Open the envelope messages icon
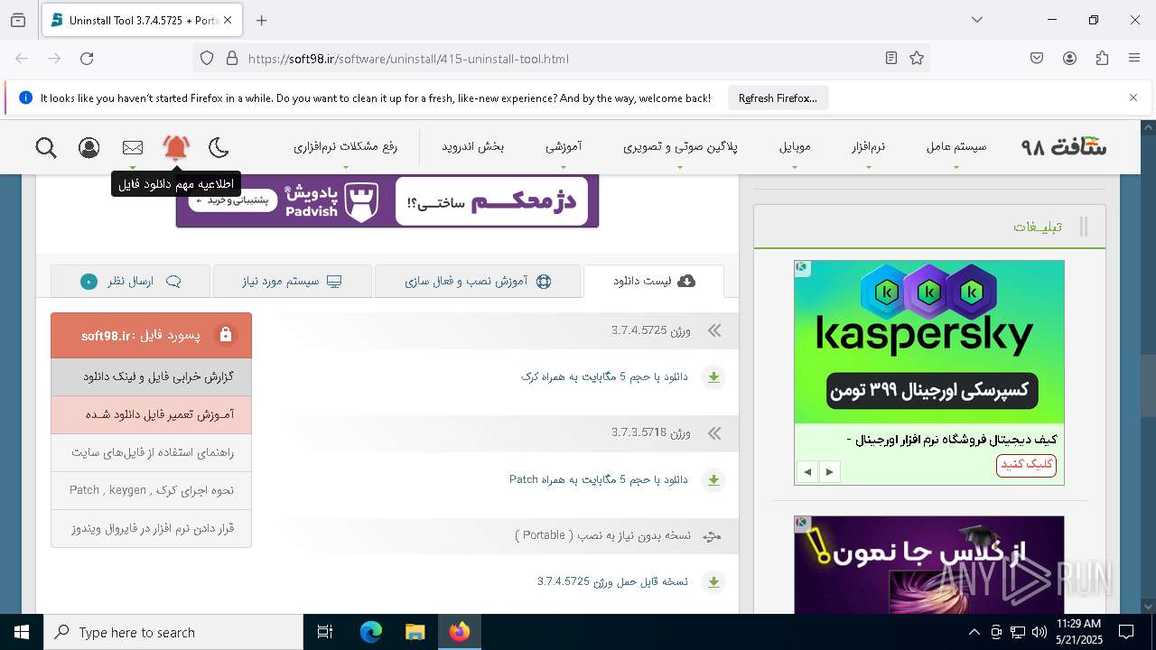The image size is (1156, 650). click(x=133, y=147)
